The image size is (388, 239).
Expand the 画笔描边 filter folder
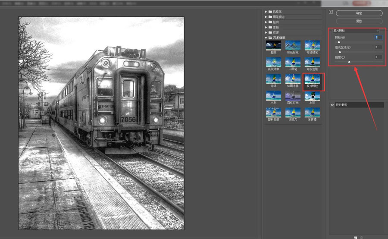(x=266, y=17)
